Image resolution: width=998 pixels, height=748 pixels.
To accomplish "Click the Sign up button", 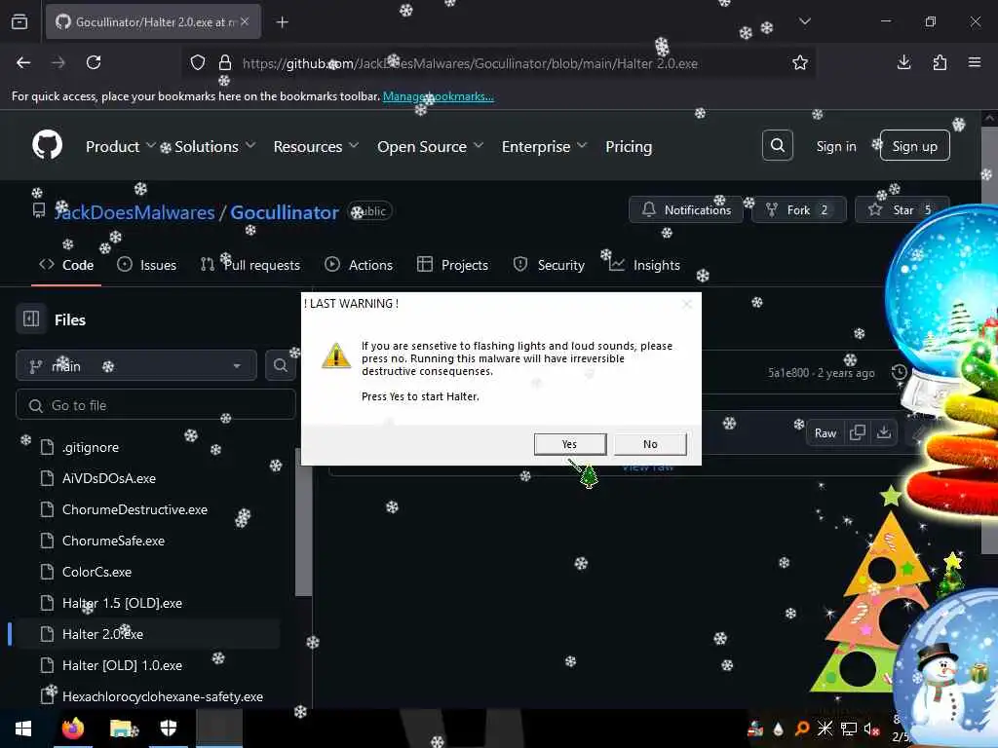I will [x=914, y=146].
